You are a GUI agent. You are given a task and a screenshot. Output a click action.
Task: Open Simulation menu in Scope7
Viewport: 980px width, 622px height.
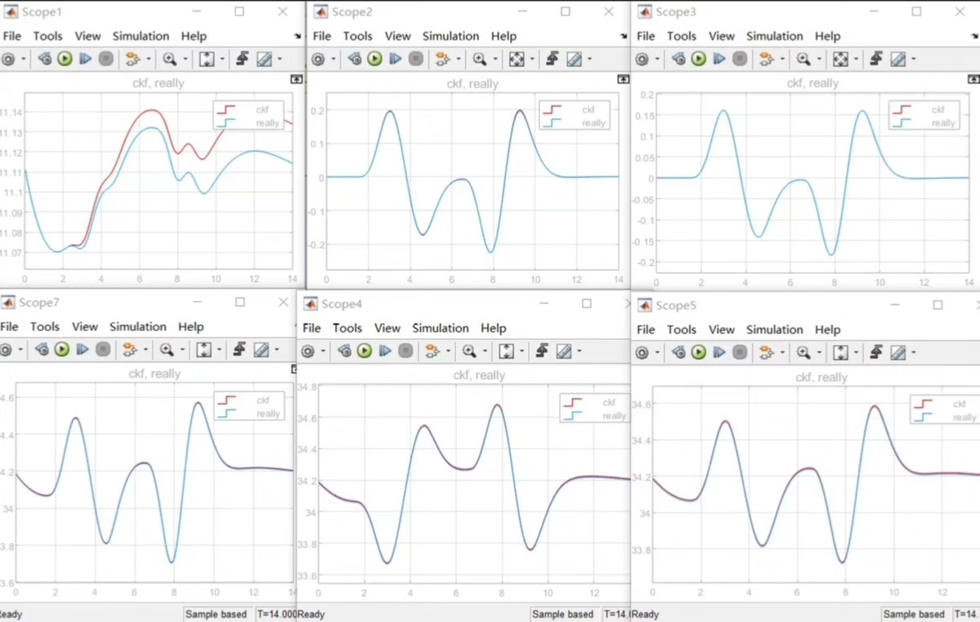pos(137,327)
